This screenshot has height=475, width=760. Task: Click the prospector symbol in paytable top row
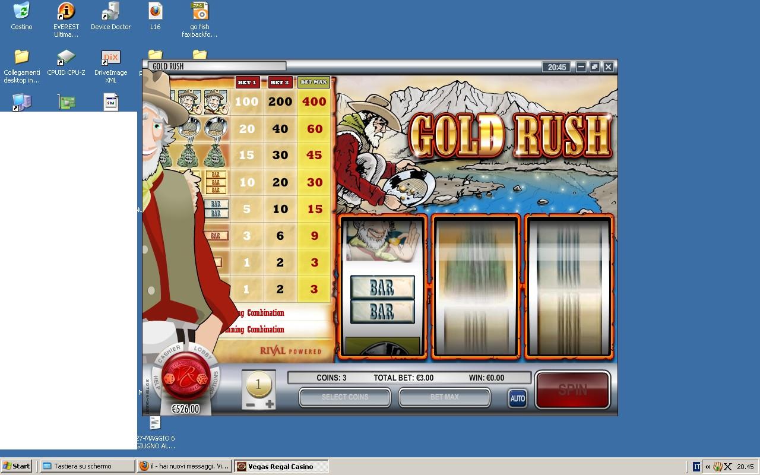click(x=216, y=102)
